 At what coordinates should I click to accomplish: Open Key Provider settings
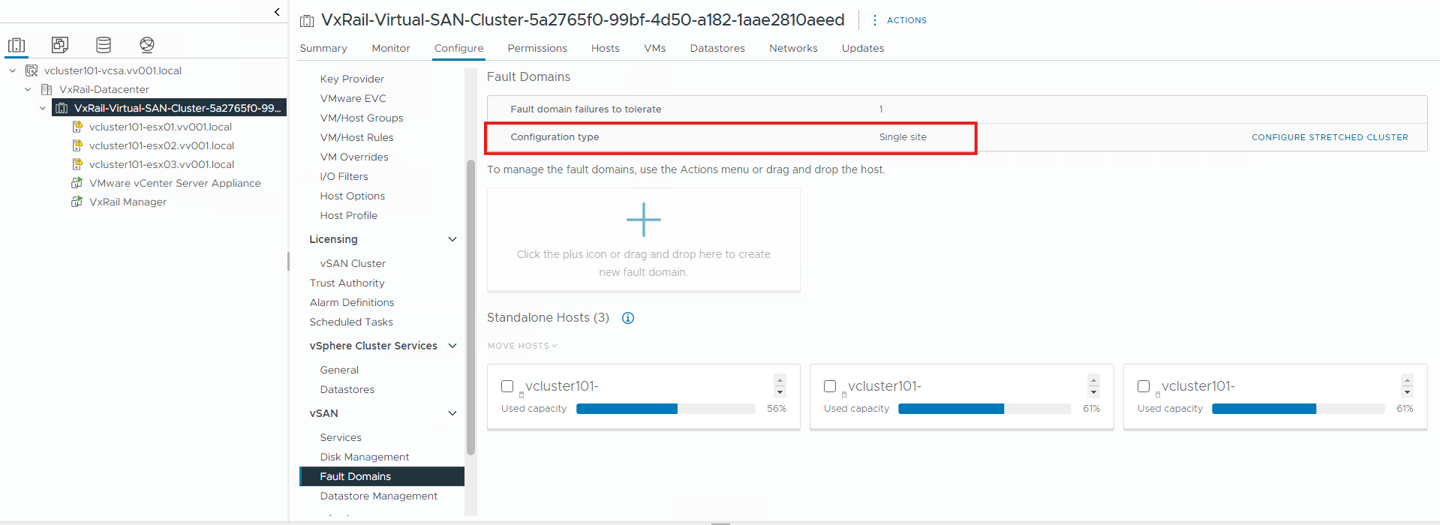[x=352, y=79]
